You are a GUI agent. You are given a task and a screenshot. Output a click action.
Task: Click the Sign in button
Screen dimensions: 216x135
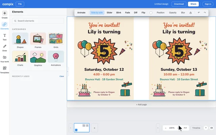pos(208,4)
